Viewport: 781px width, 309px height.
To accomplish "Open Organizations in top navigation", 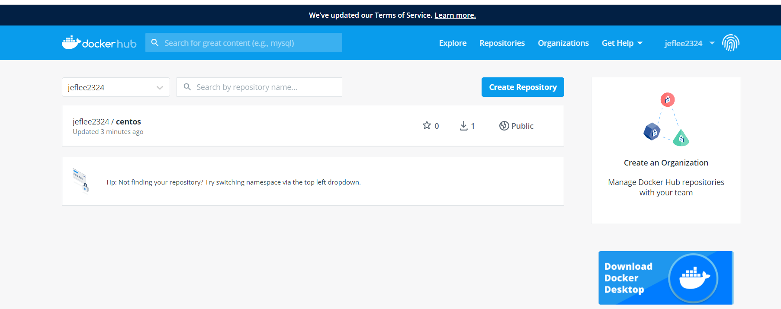I will pyautogui.click(x=563, y=43).
